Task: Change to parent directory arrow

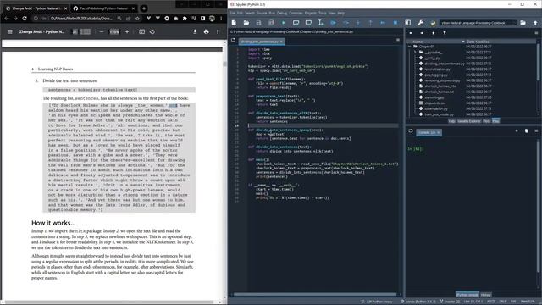Action: 535,23
